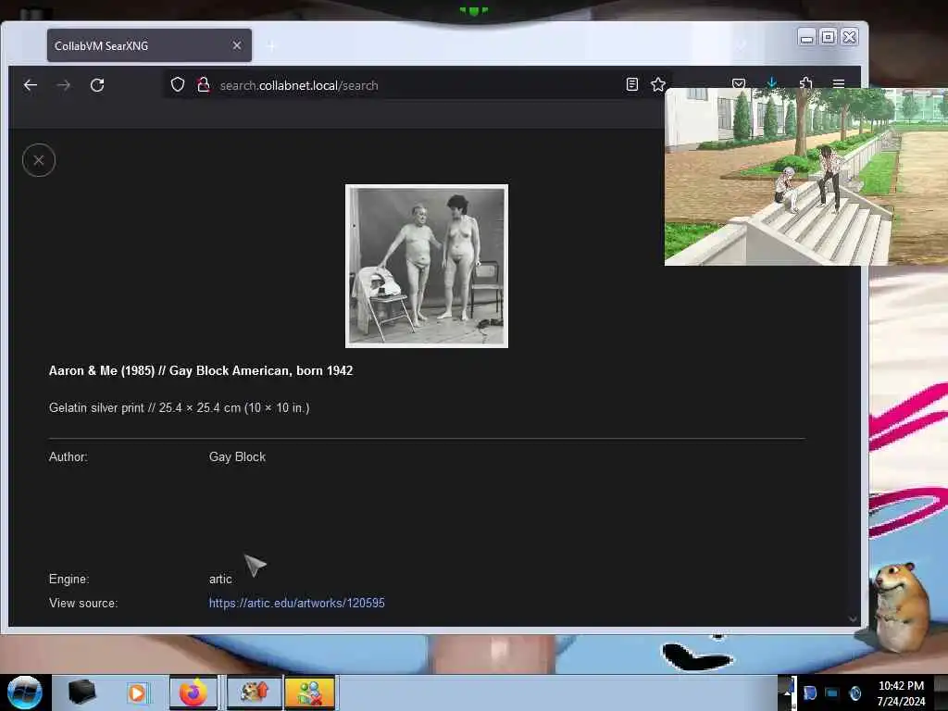
Task: Reload the current page
Action: point(97,85)
